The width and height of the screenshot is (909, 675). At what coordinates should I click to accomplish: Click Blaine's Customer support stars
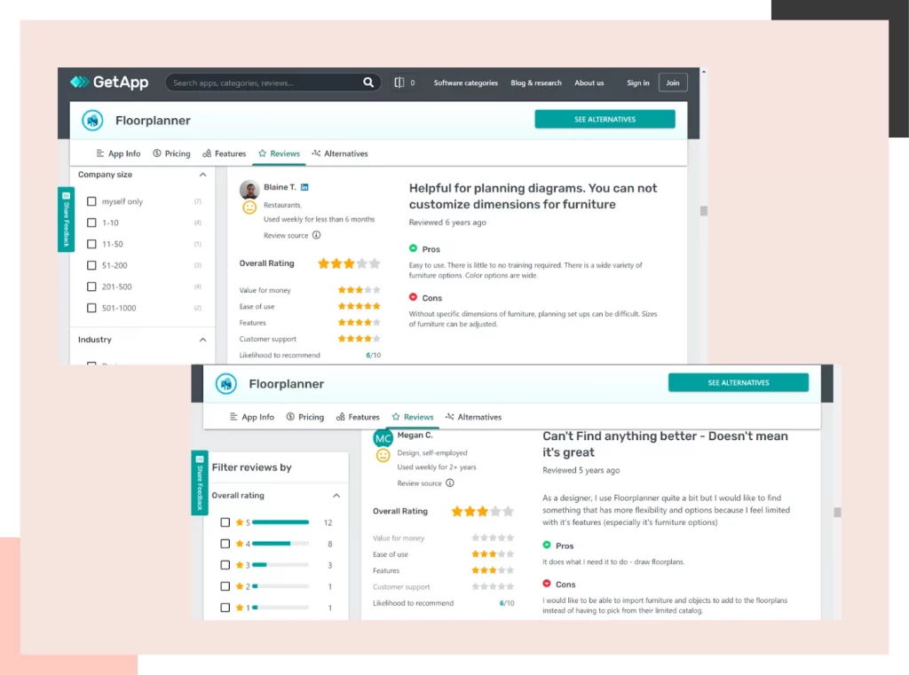coord(360,338)
